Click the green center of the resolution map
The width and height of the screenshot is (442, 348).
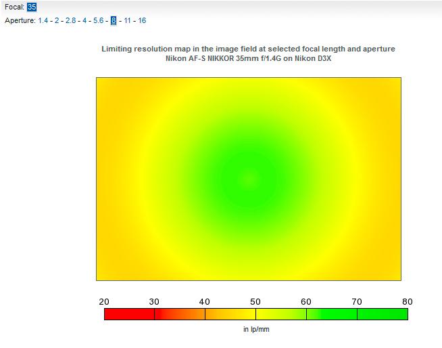click(249, 179)
